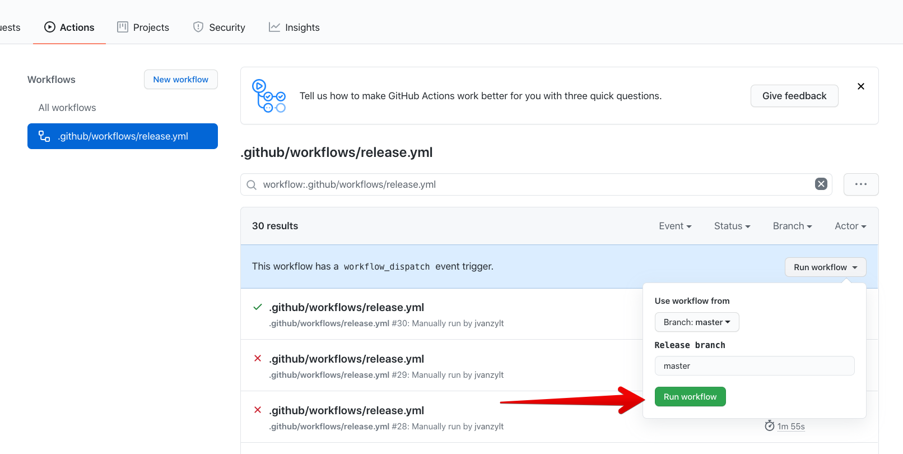Viewport: 903px width, 454px height.
Task: Switch to the Projects tab
Action: tap(143, 27)
